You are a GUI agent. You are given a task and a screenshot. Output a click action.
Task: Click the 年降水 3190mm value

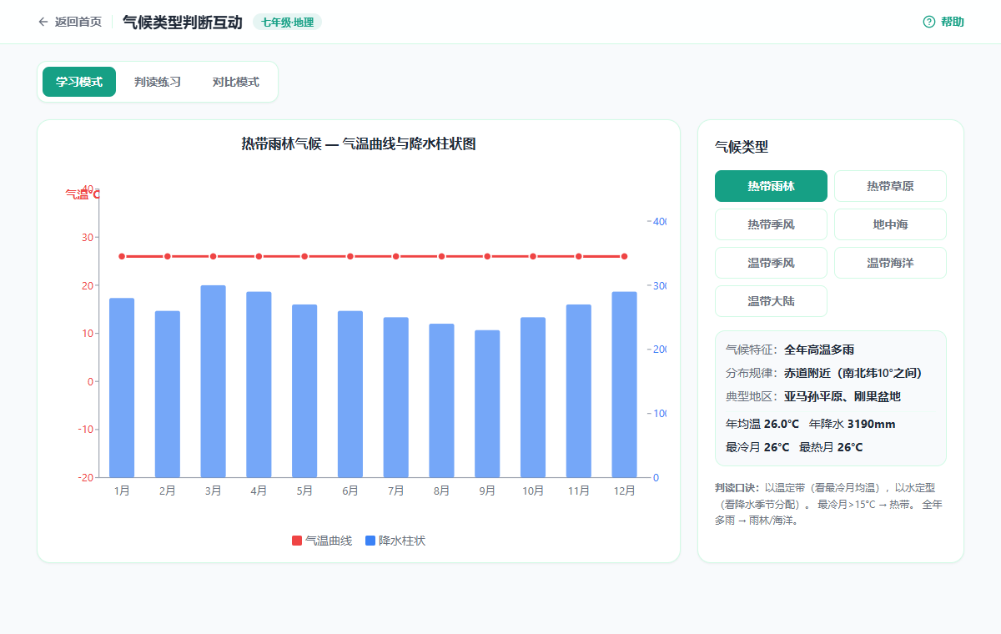tap(853, 424)
